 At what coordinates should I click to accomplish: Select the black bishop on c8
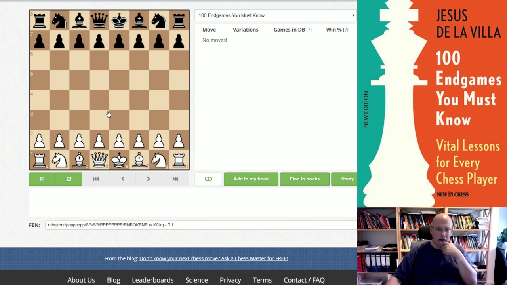click(x=79, y=21)
